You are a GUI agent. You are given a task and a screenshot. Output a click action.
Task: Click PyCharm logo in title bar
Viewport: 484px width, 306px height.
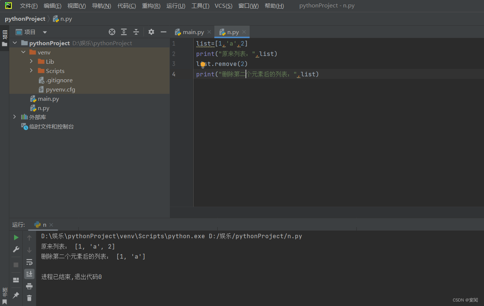(x=8, y=6)
